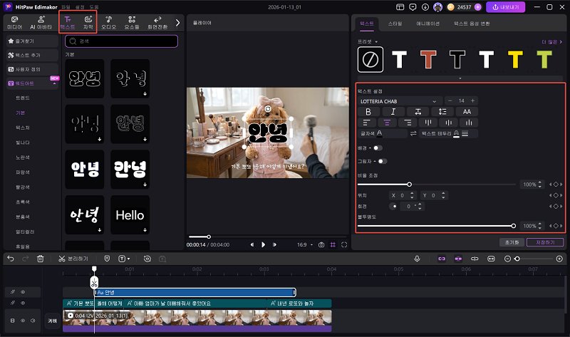The height and width of the screenshot is (337, 570).
Task: Open the 오디오 (Audio) tool
Action: coord(109,22)
